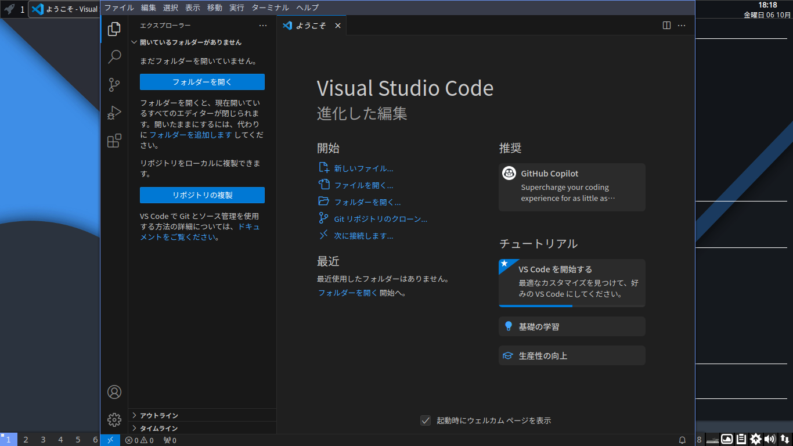Toggle 起動時にウェルカム ページを表示 checkbox
The image size is (793, 446).
(x=426, y=420)
